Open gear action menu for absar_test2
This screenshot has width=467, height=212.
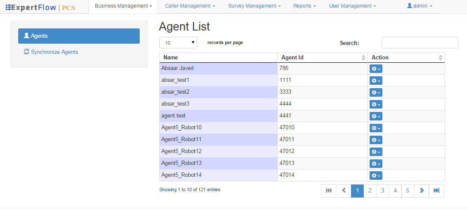[376, 92]
